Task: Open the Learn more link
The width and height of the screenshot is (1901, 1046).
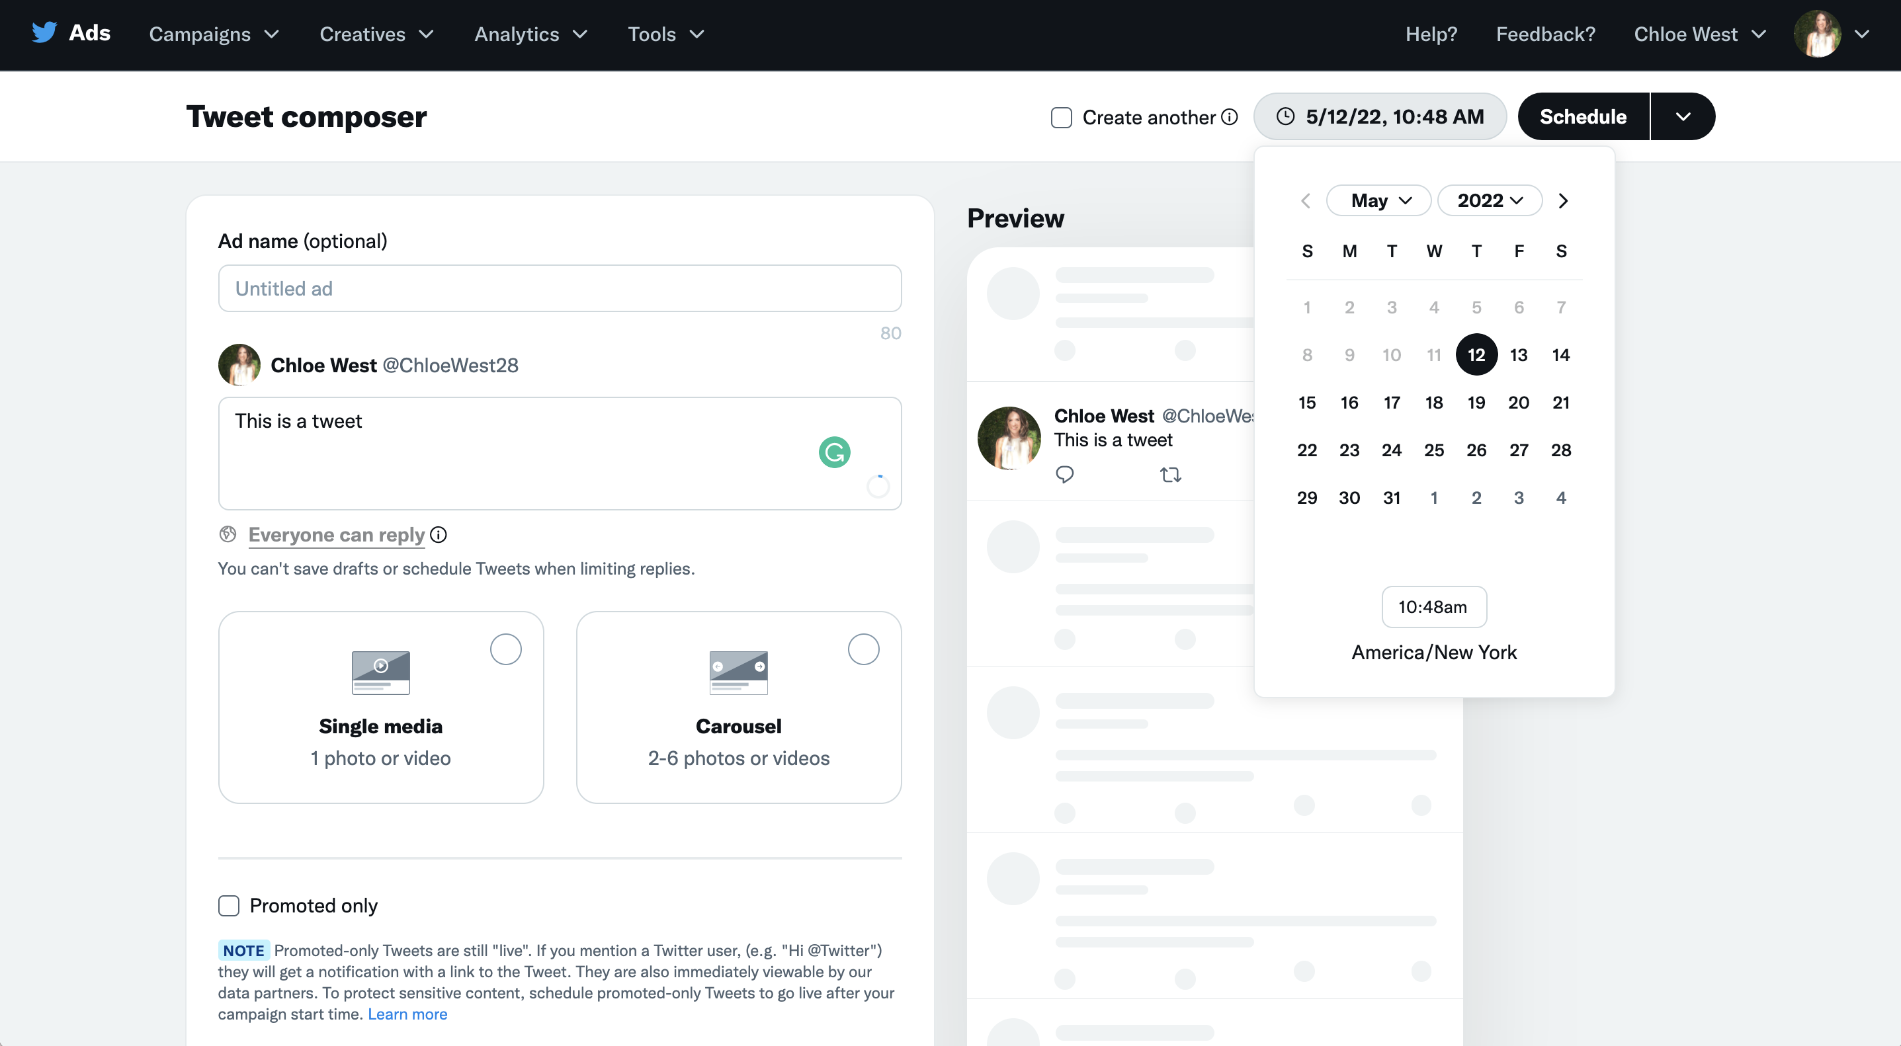Action: coord(407,1014)
